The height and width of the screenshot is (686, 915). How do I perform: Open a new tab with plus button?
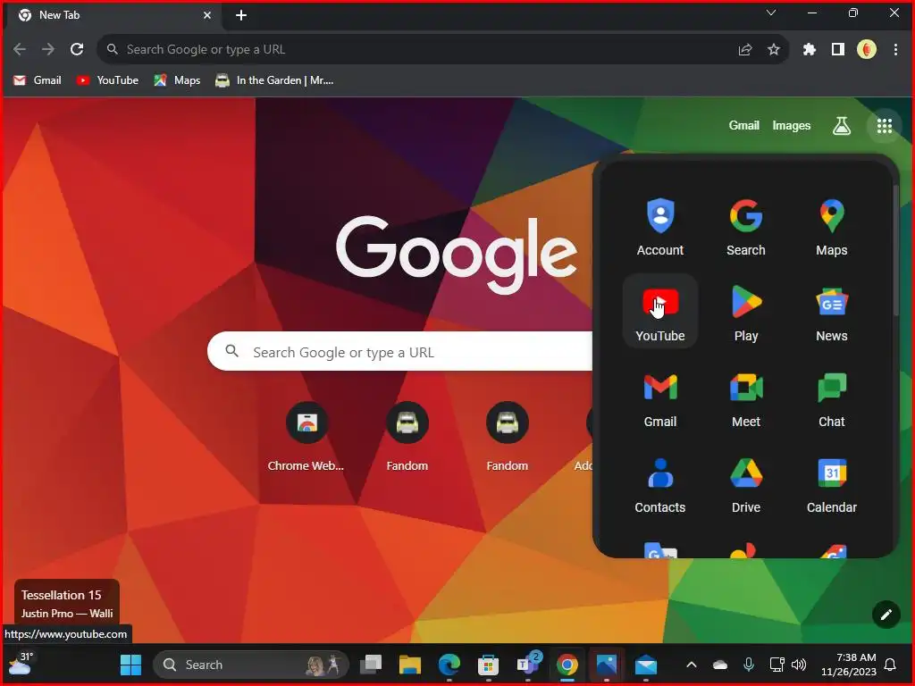[x=241, y=15]
